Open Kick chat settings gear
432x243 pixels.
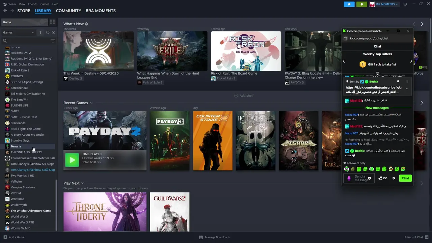[x=394, y=178]
